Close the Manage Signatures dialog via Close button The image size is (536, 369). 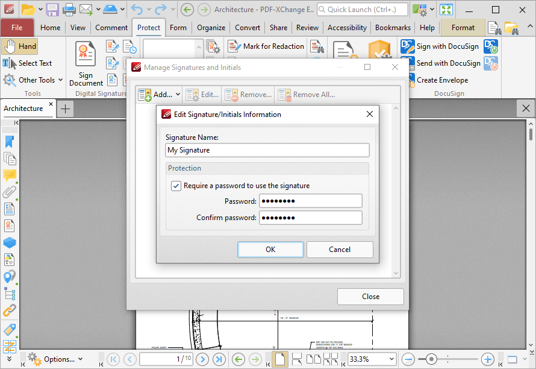click(x=370, y=296)
